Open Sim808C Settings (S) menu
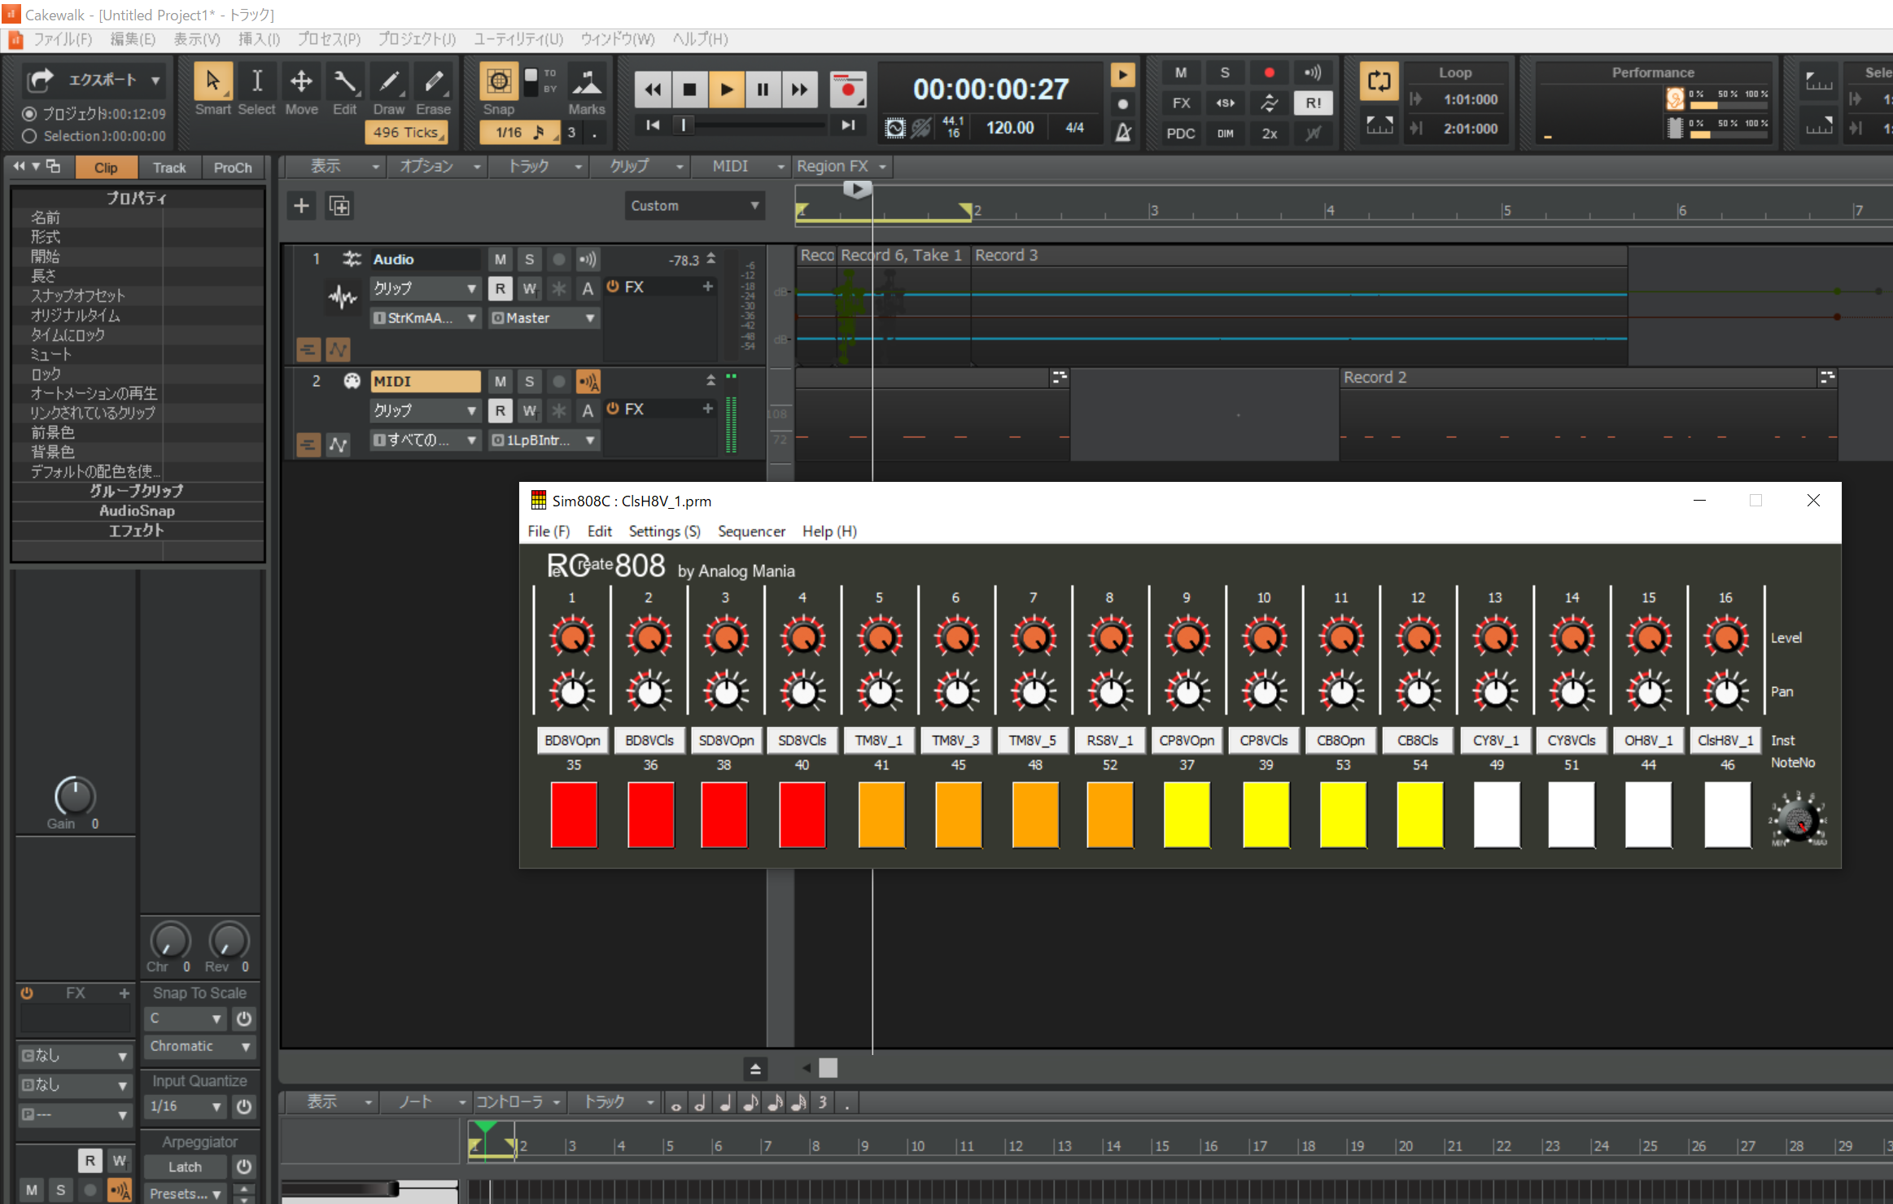This screenshot has height=1204, width=1893. click(x=664, y=532)
